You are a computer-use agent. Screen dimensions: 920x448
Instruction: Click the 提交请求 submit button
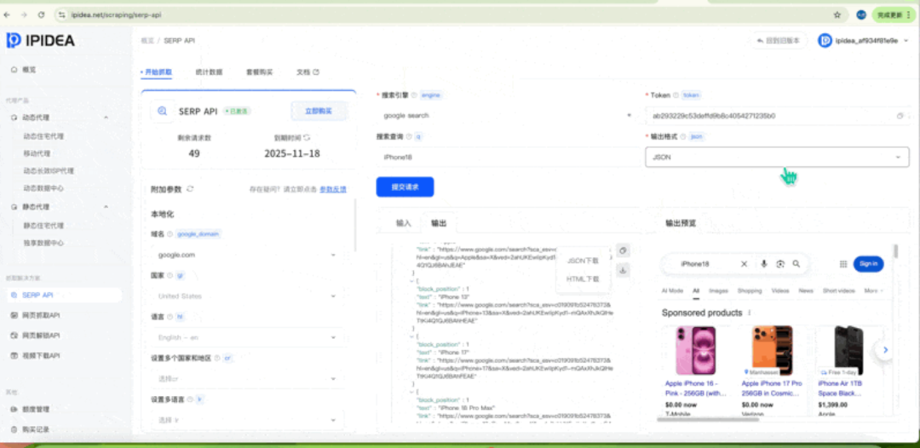point(405,187)
